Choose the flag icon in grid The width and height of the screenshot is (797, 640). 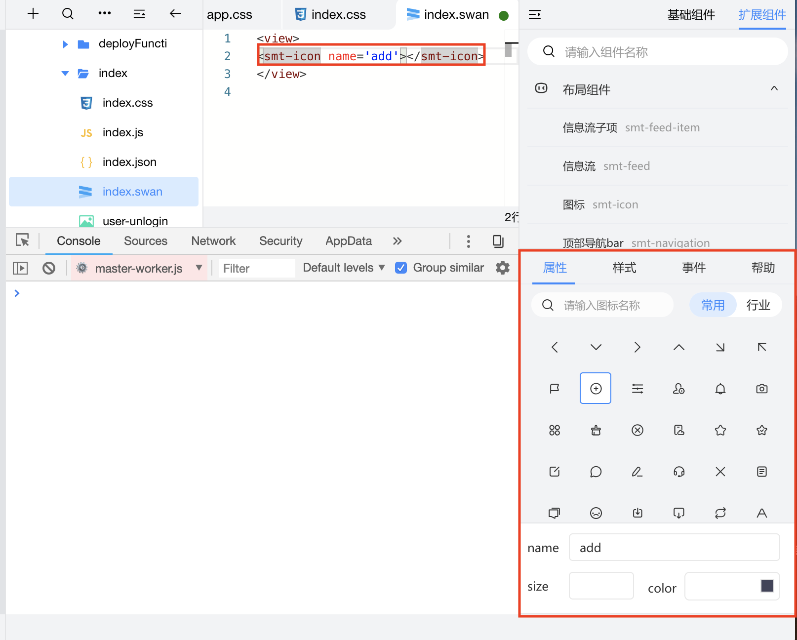click(x=554, y=389)
